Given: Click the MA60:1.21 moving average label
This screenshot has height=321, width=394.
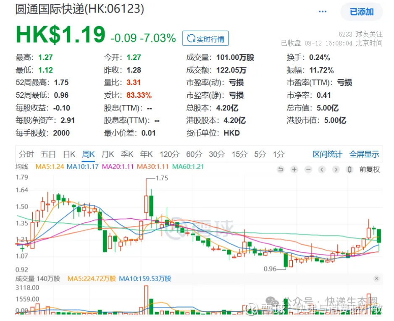Looking at the screenshot, I should (x=188, y=167).
